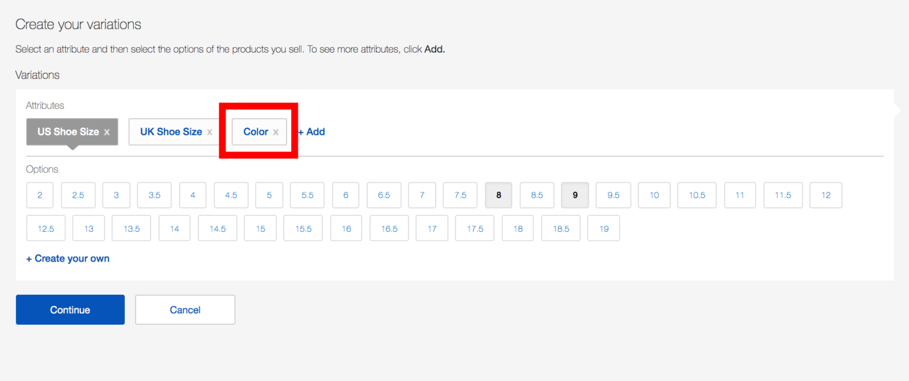Pick shoe size 15.5 option
The height and width of the screenshot is (381, 909).
(303, 228)
